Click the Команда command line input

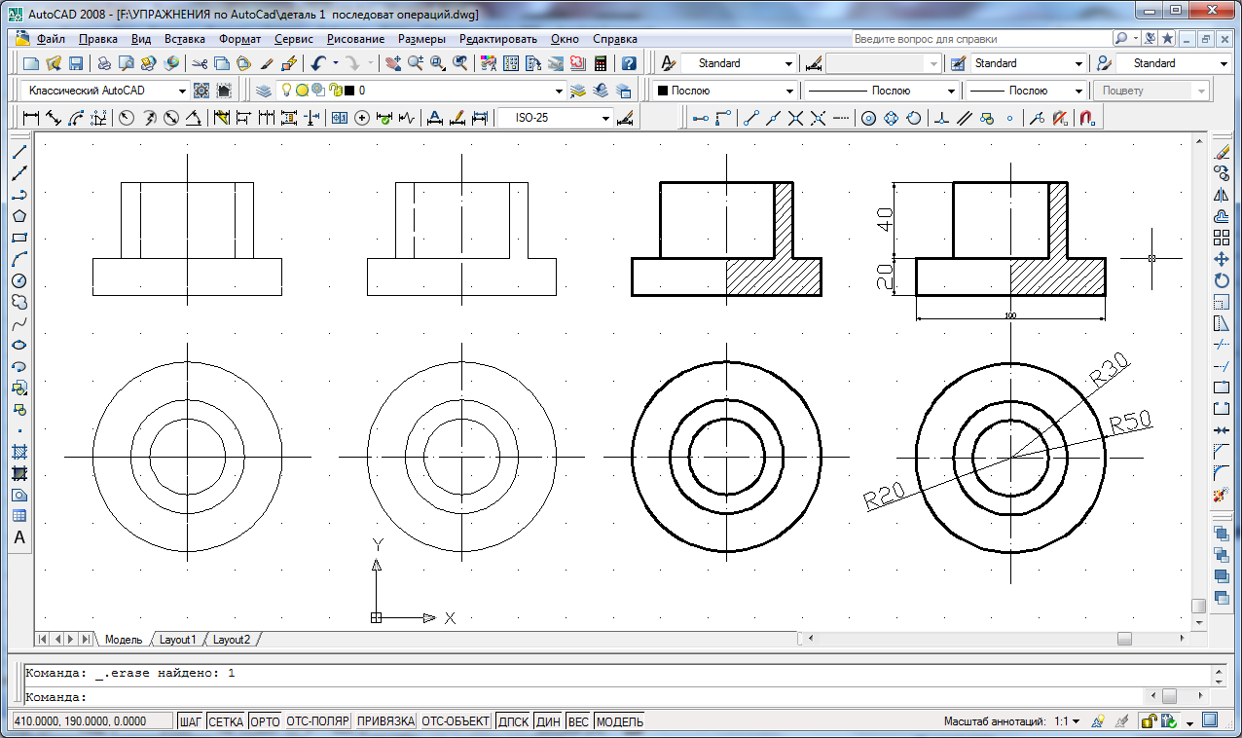click(584, 697)
